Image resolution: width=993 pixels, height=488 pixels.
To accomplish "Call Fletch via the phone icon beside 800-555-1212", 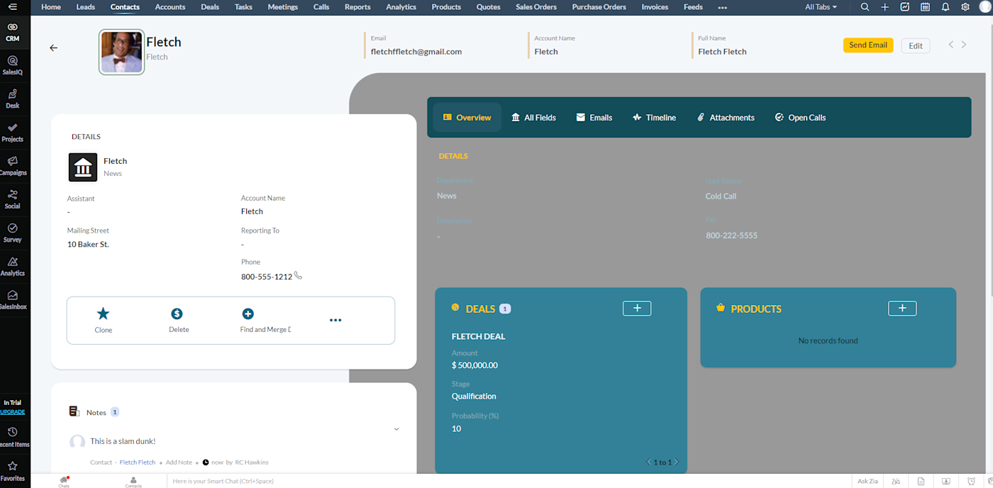I will point(297,276).
